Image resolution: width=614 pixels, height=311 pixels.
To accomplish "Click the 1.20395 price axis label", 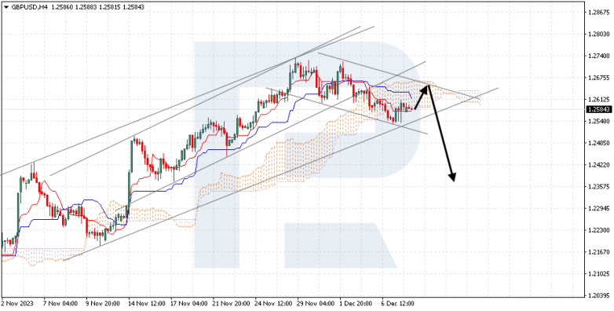I will (598, 295).
